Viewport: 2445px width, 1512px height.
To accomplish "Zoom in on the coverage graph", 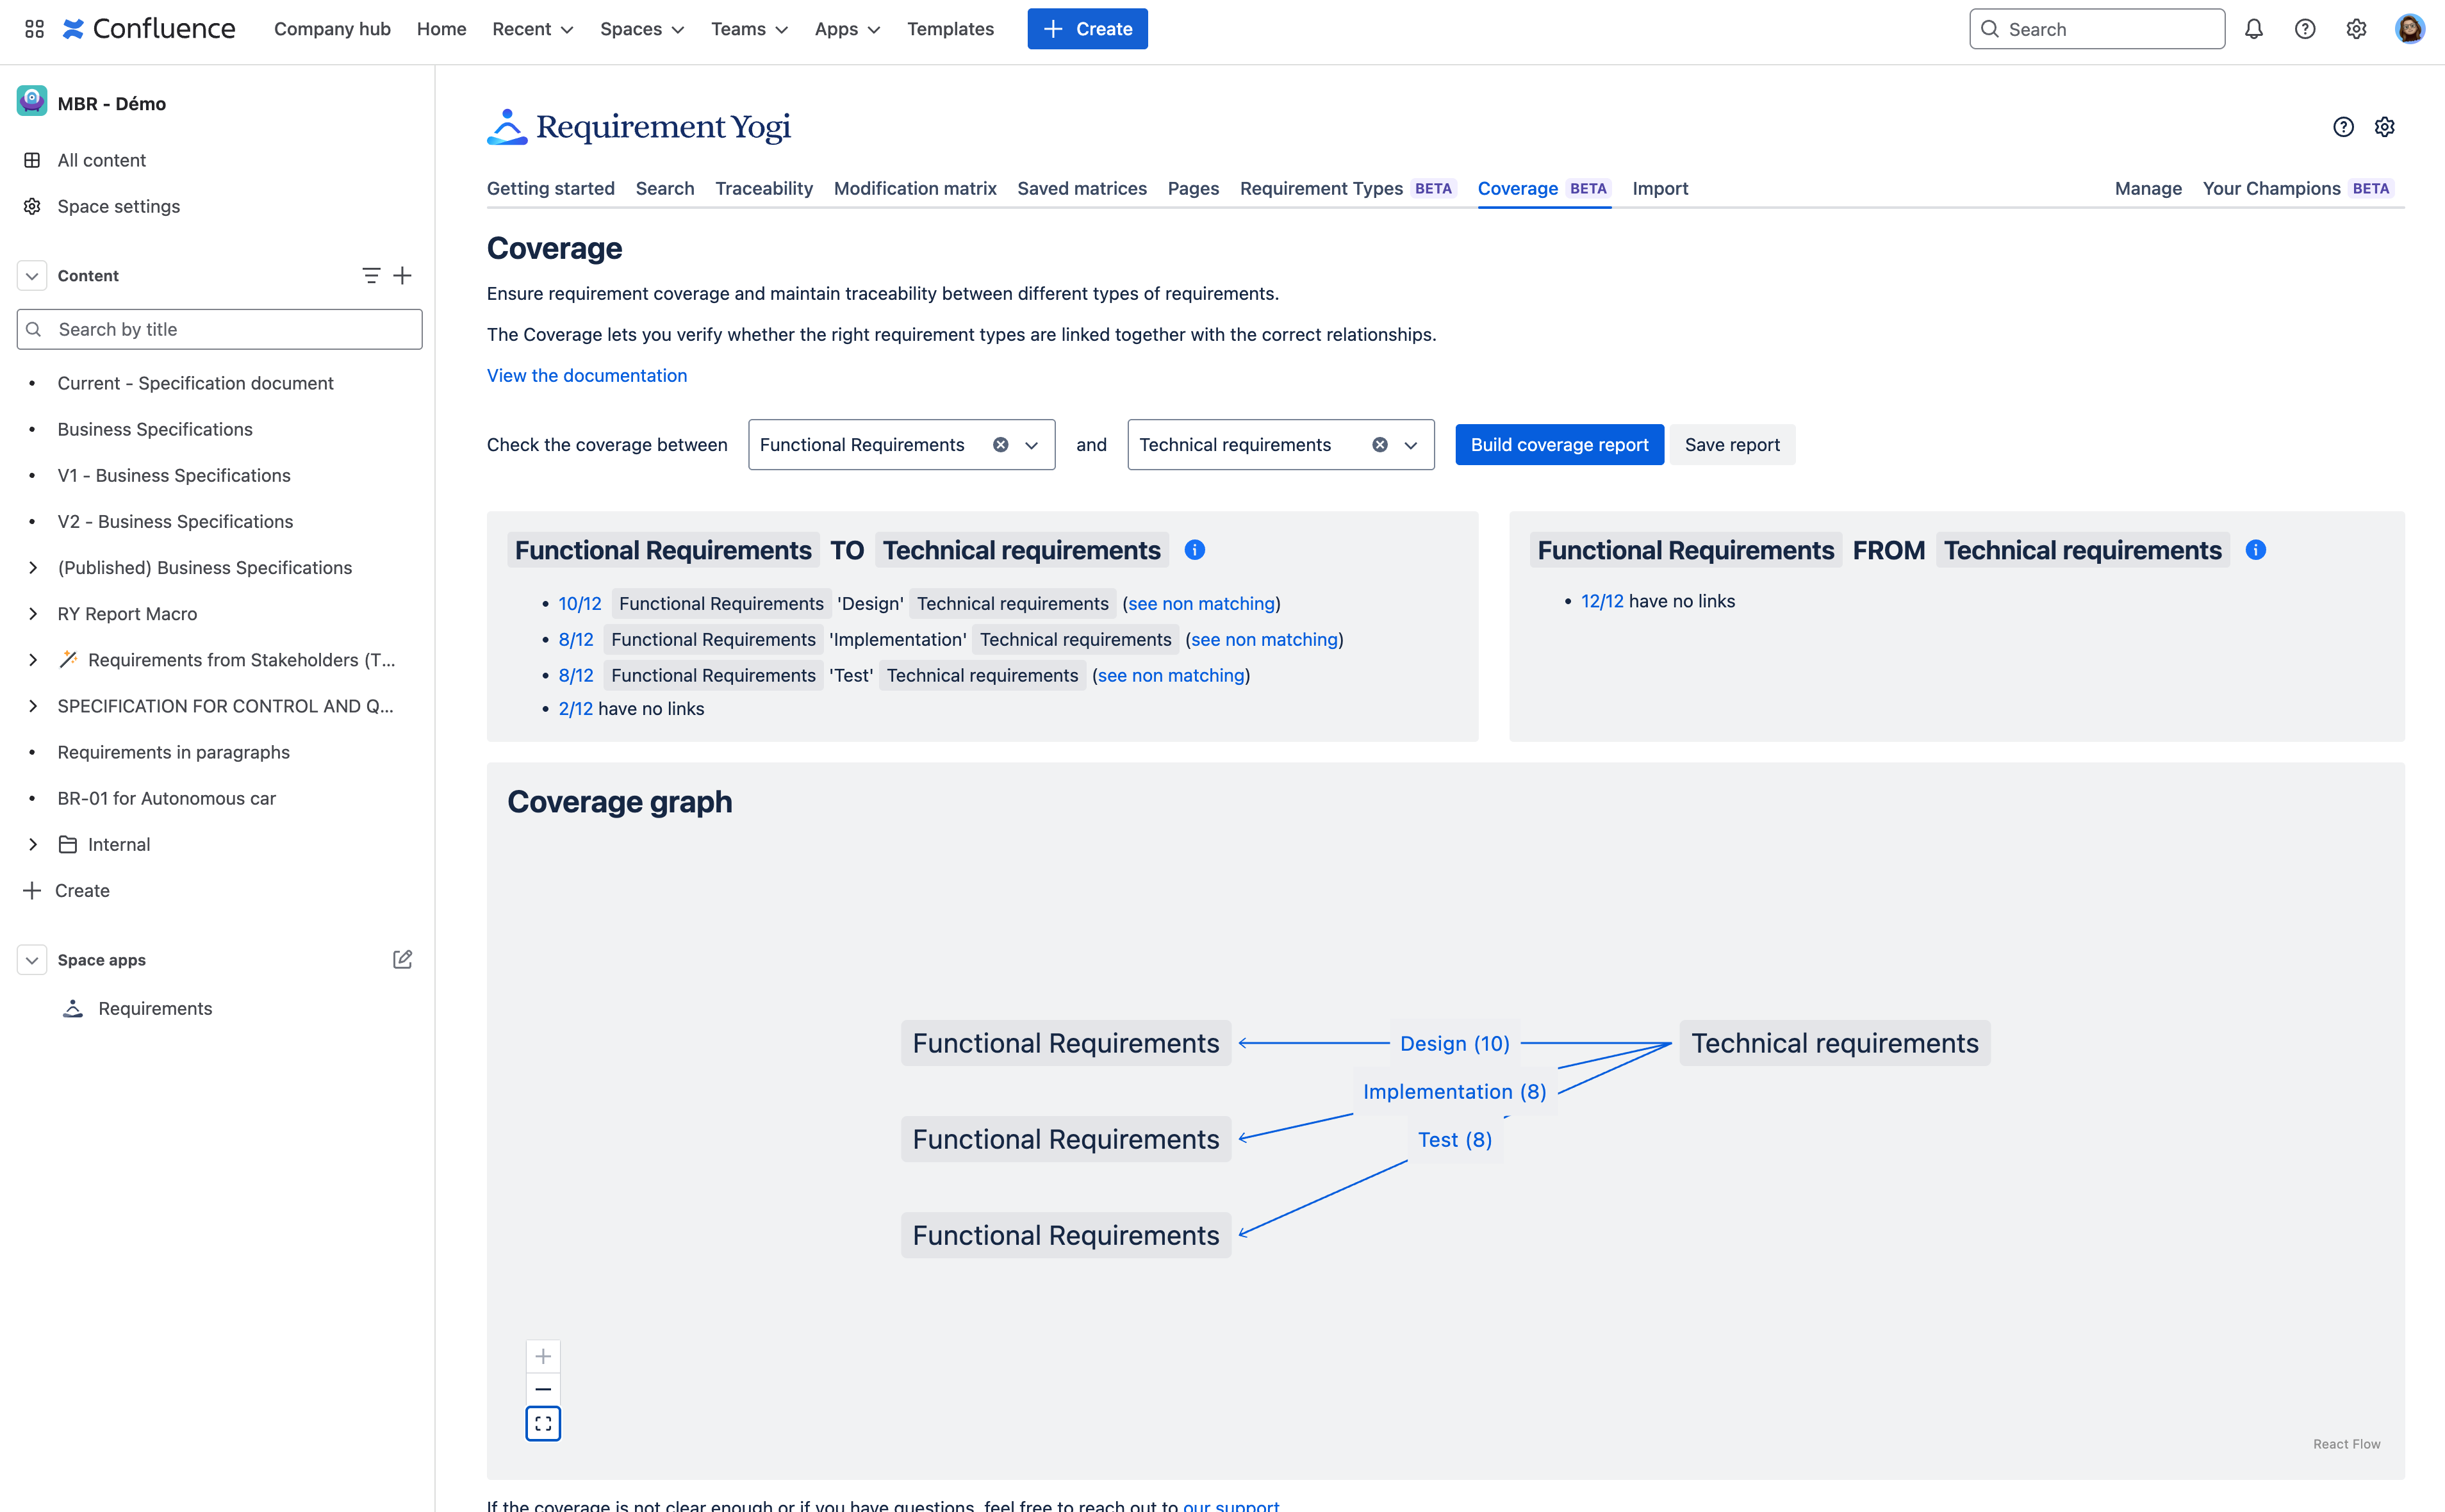I will (543, 1357).
